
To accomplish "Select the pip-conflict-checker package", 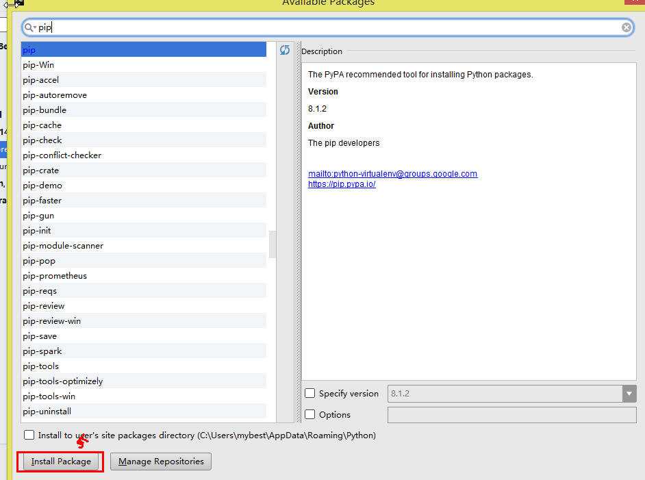I will (144, 155).
